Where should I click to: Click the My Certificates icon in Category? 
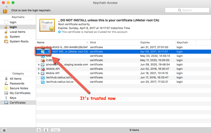click(x=6, y=93)
